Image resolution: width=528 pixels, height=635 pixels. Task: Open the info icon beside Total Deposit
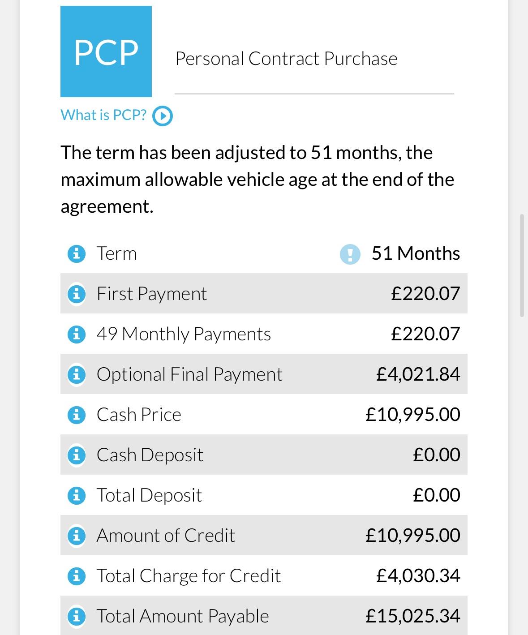(76, 496)
